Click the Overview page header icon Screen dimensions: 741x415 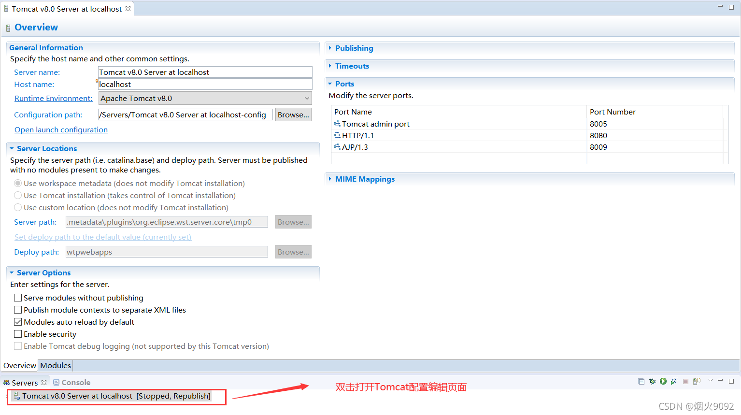coord(8,28)
